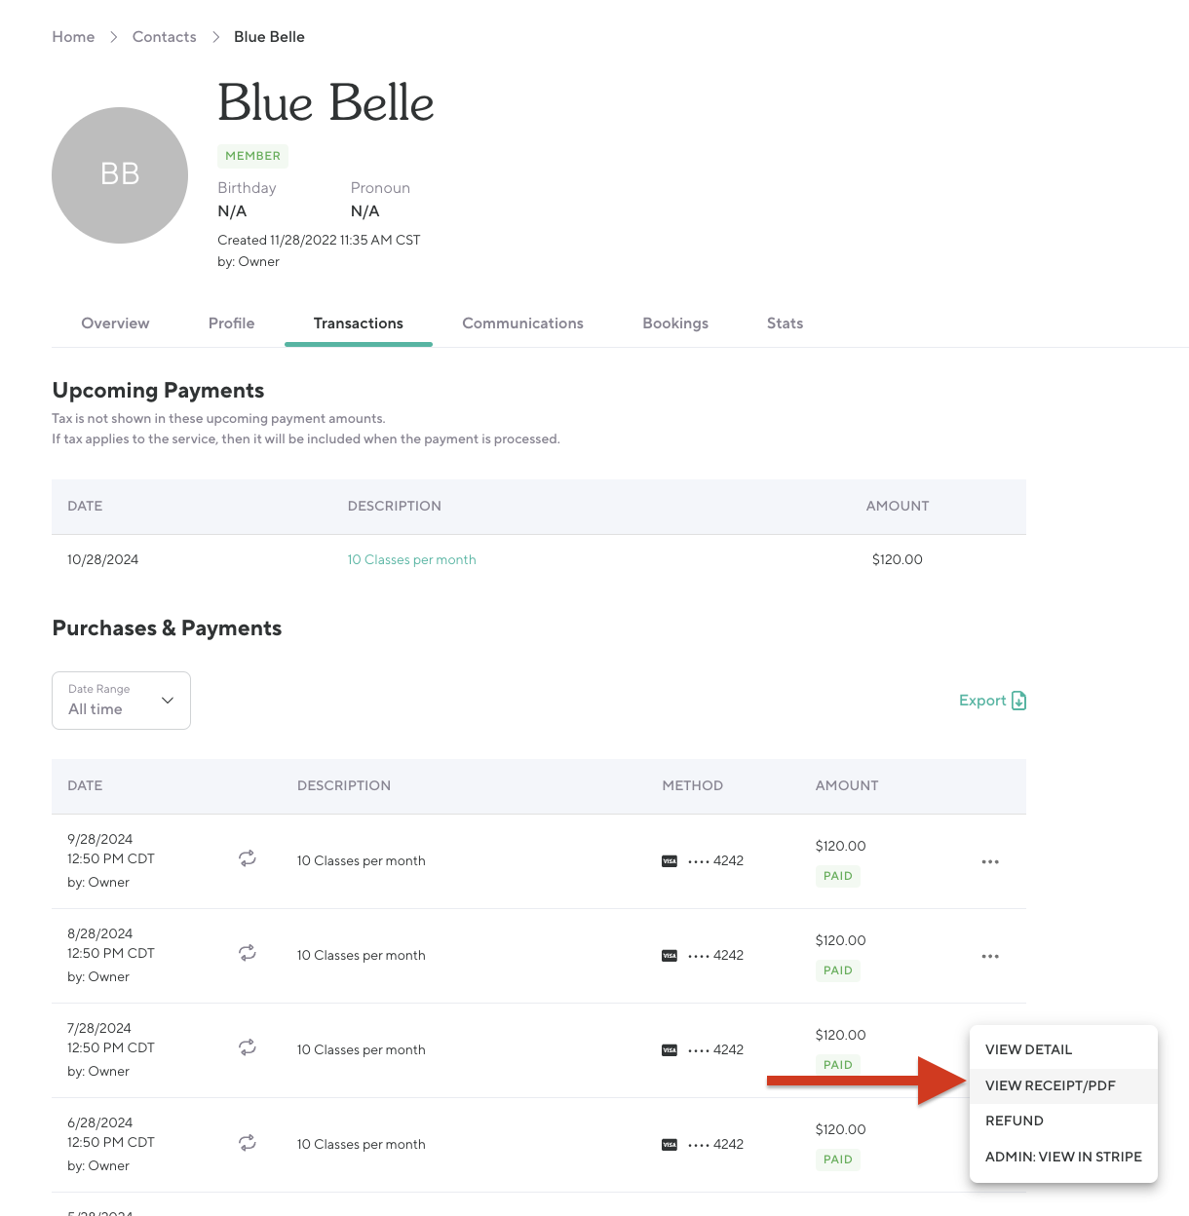The width and height of the screenshot is (1189, 1216).
Task: Click the Contacts breadcrumb link
Action: [x=164, y=37]
